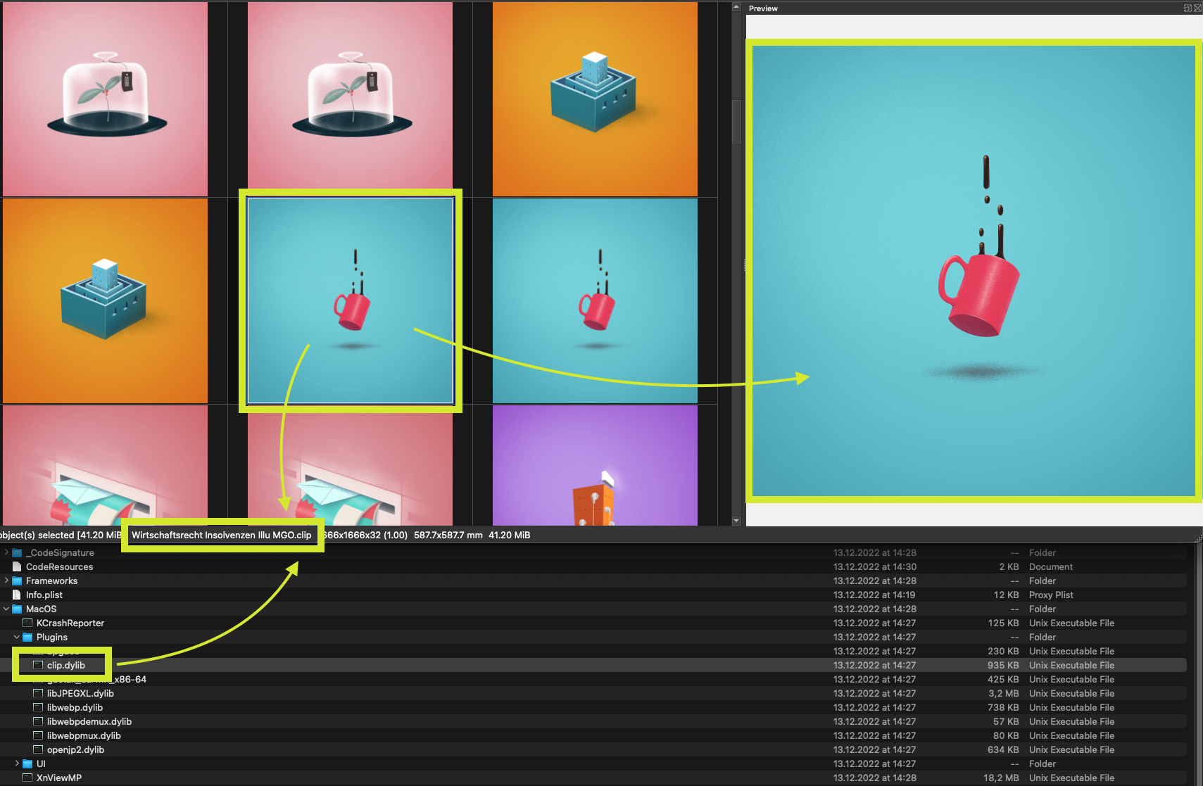Undock the Preview panel with float icon

tap(1188, 8)
